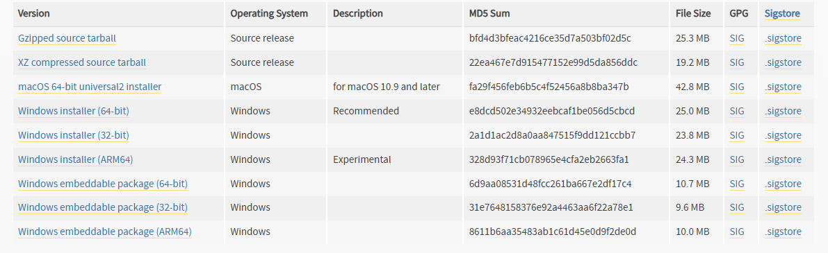
Task: Open Windows embeddable package (64-bit) link
Action: 103,184
